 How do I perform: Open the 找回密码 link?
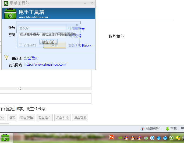pyautogui.click(x=75, y=36)
